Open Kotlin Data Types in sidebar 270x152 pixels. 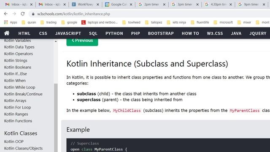(19, 47)
